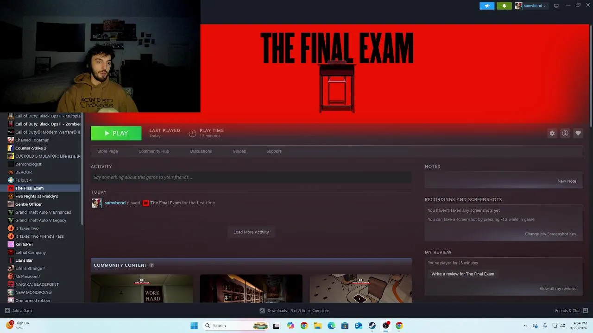The width and height of the screenshot is (593, 333).
Task: Show game info circle icon
Action: (x=565, y=133)
